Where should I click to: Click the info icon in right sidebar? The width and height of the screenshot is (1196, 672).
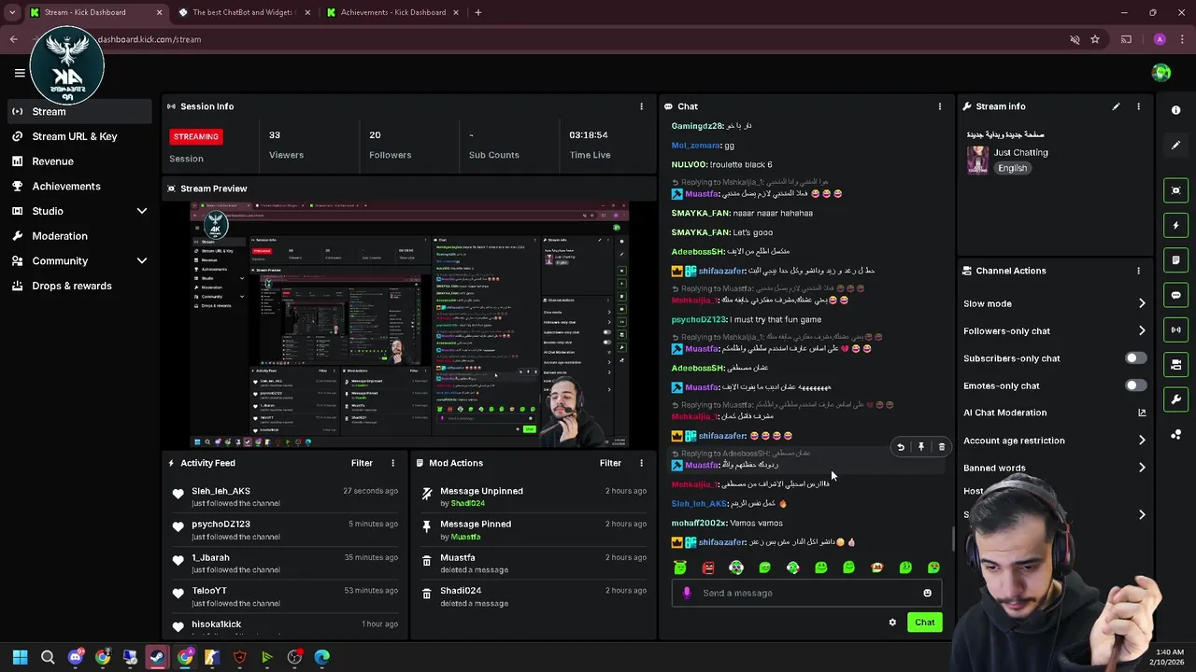click(x=1176, y=110)
